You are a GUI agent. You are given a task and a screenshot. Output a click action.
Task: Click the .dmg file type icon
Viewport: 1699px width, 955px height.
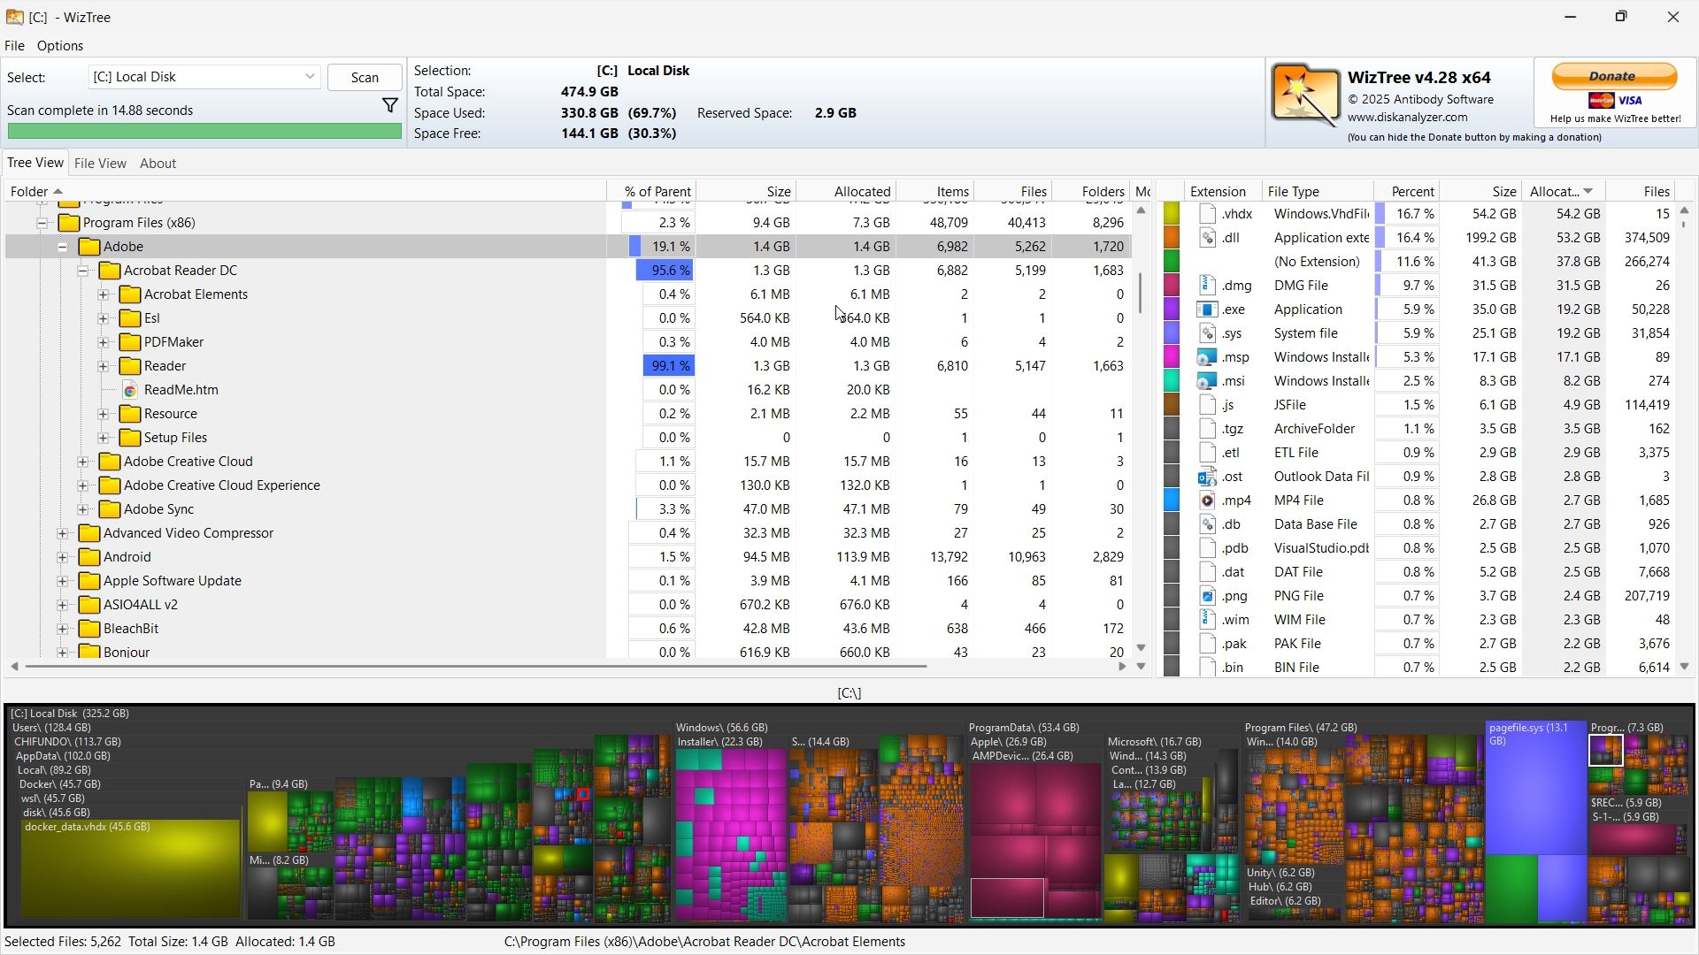[x=1208, y=286]
